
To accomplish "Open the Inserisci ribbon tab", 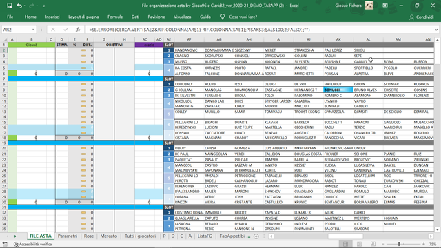I will pos(52,17).
